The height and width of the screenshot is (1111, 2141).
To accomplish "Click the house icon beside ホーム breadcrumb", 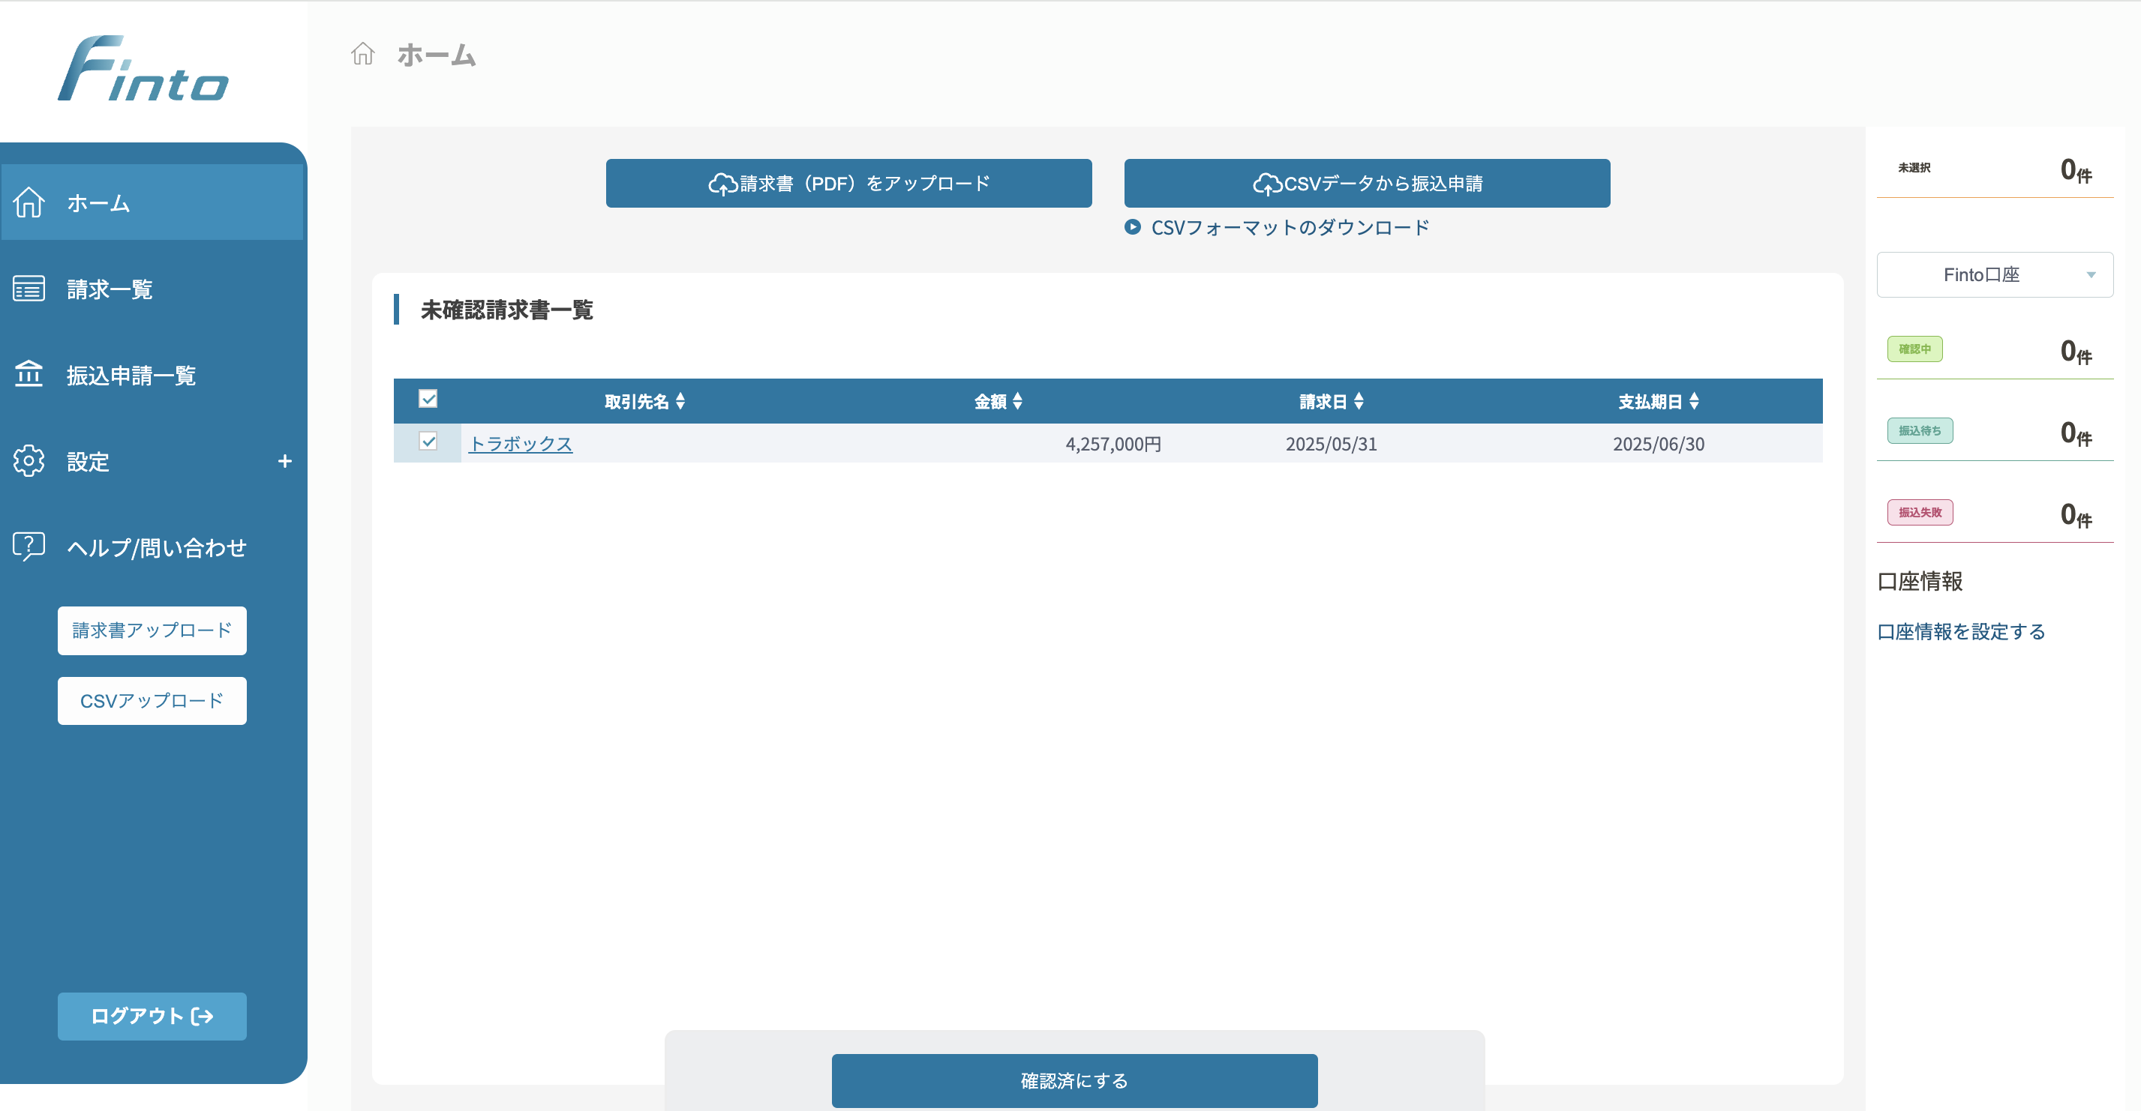I will tap(362, 55).
